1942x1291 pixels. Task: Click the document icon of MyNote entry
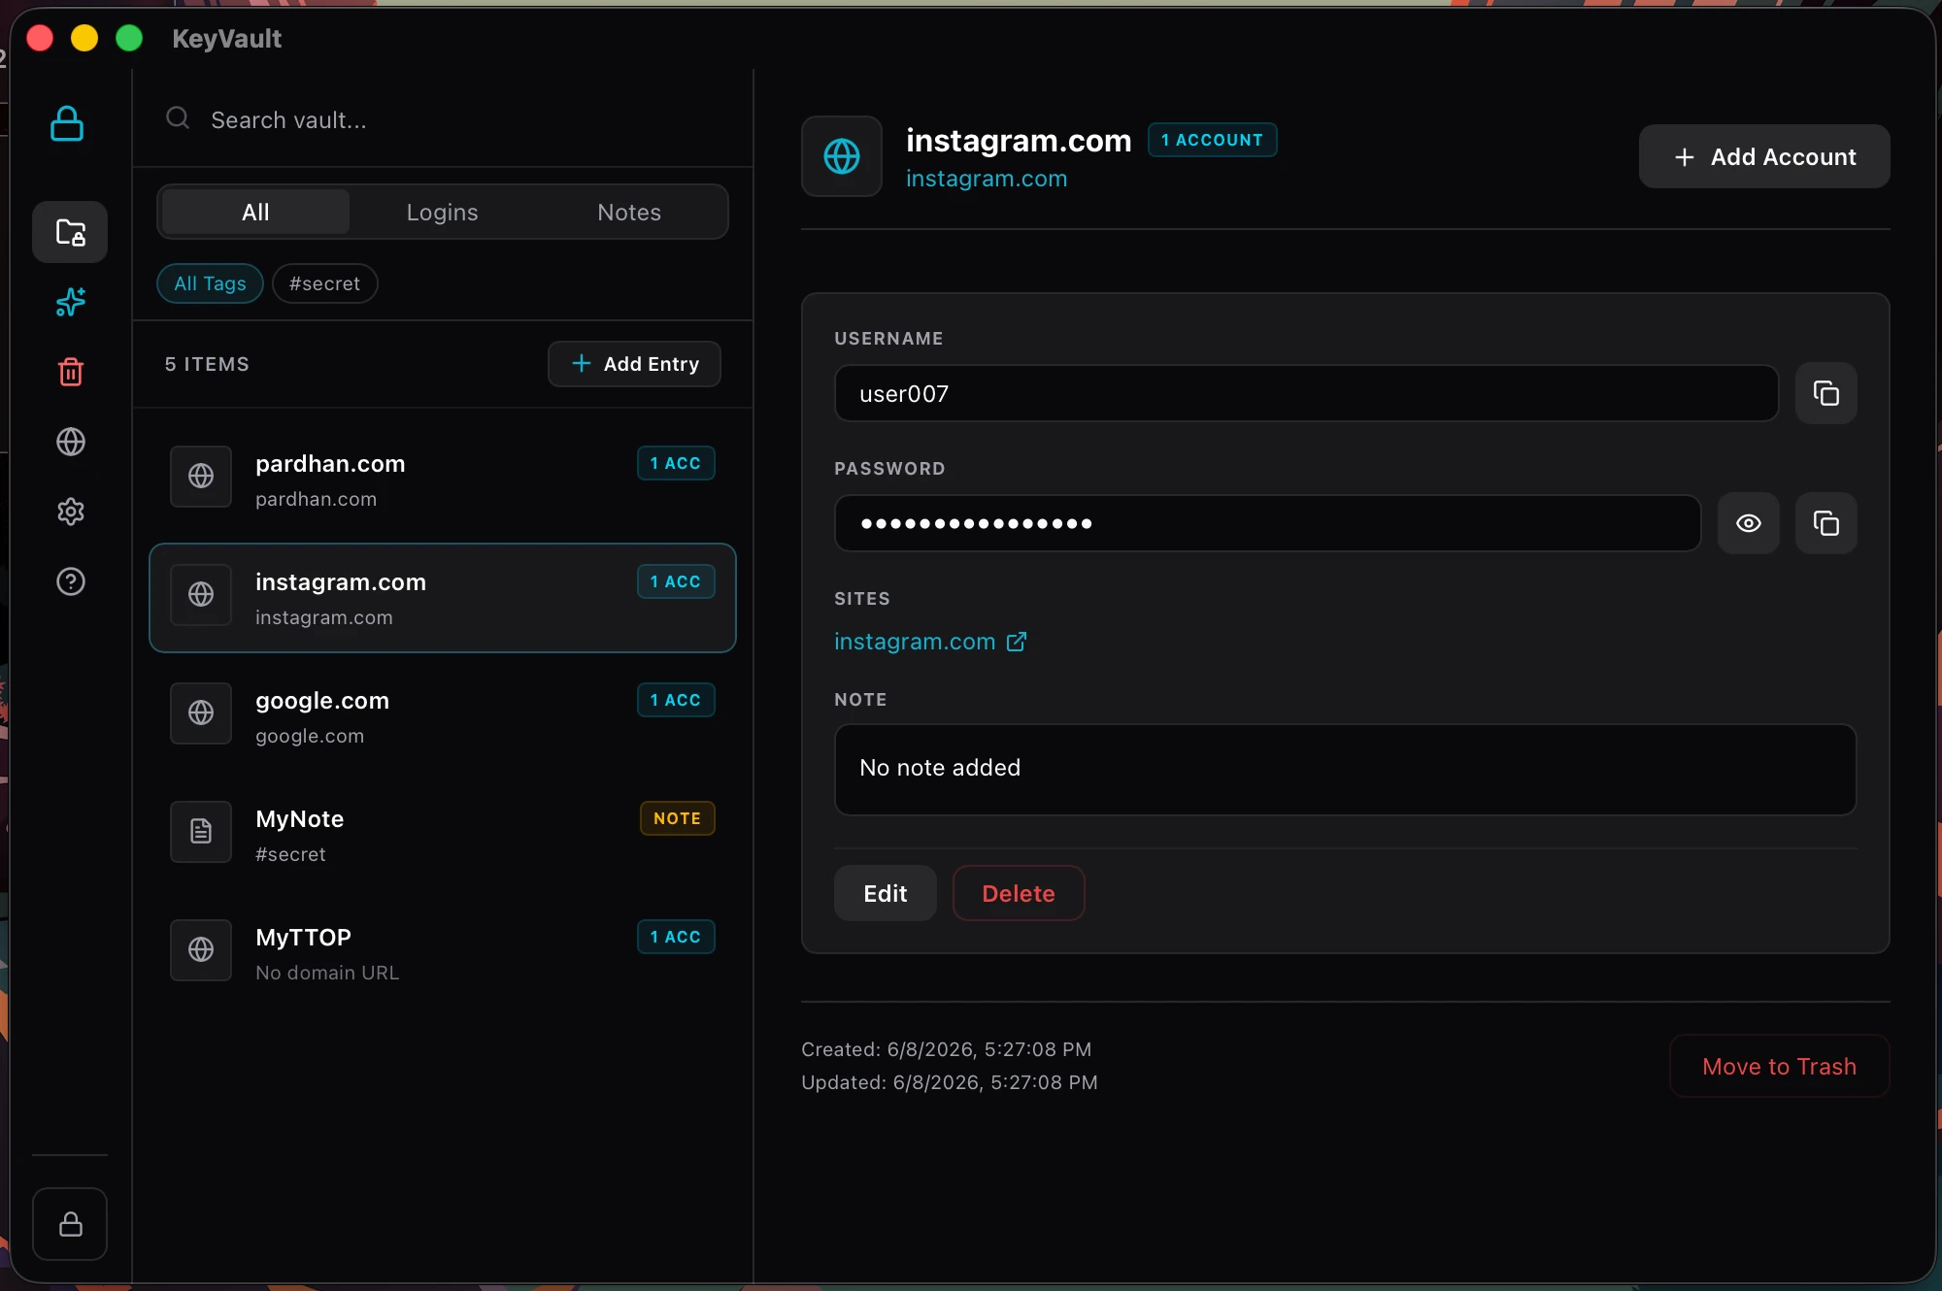[x=201, y=831]
